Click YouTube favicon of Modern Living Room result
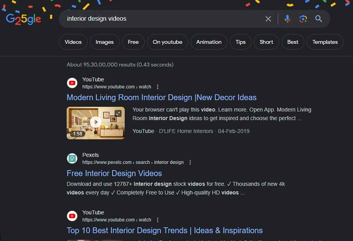The image size is (353, 241). click(x=72, y=83)
